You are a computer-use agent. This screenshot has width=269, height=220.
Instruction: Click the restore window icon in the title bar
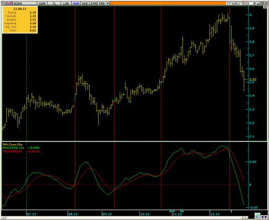[x=262, y=3]
